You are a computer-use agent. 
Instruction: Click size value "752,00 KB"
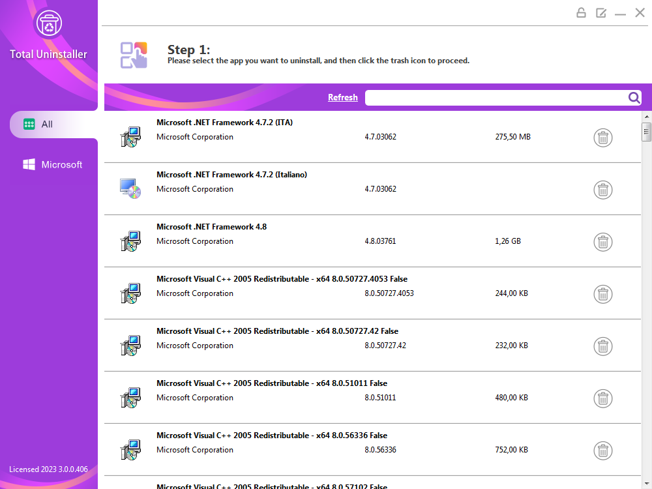coord(511,450)
